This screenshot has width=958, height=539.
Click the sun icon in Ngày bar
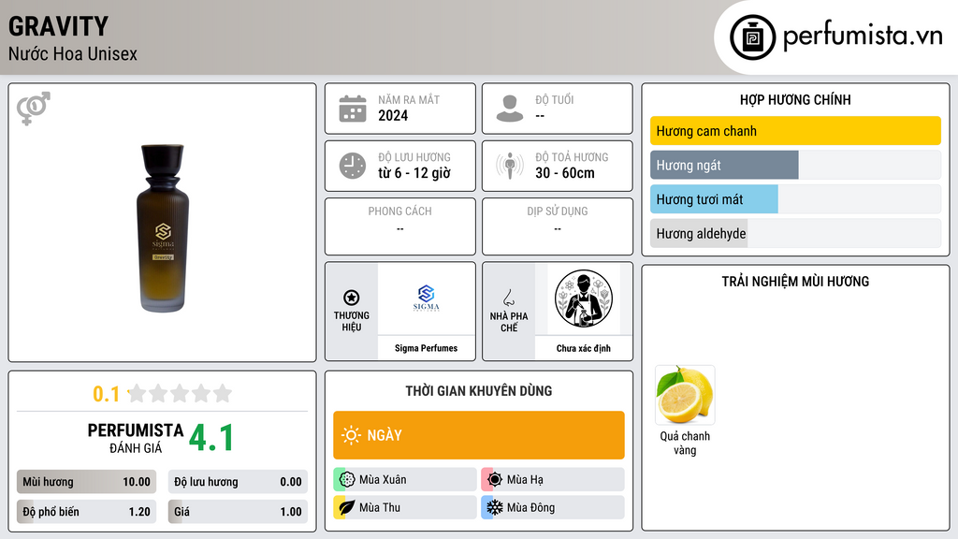click(x=351, y=435)
